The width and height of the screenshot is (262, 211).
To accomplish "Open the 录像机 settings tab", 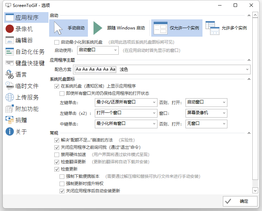I will pyautogui.click(x=26, y=29).
